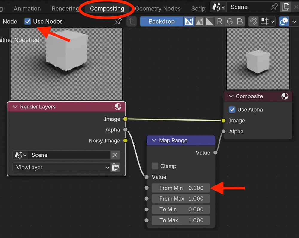Click Scene field in Render Layers node
Image resolution: width=299 pixels, height=238 pixels.
(69, 155)
